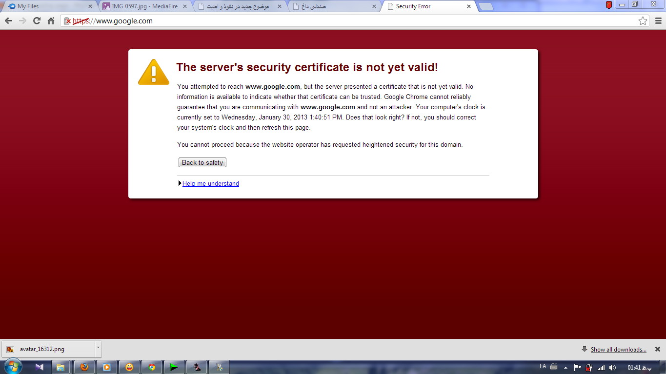Click Show all downloads link
Screen dimensions: 666x374
tap(618, 349)
